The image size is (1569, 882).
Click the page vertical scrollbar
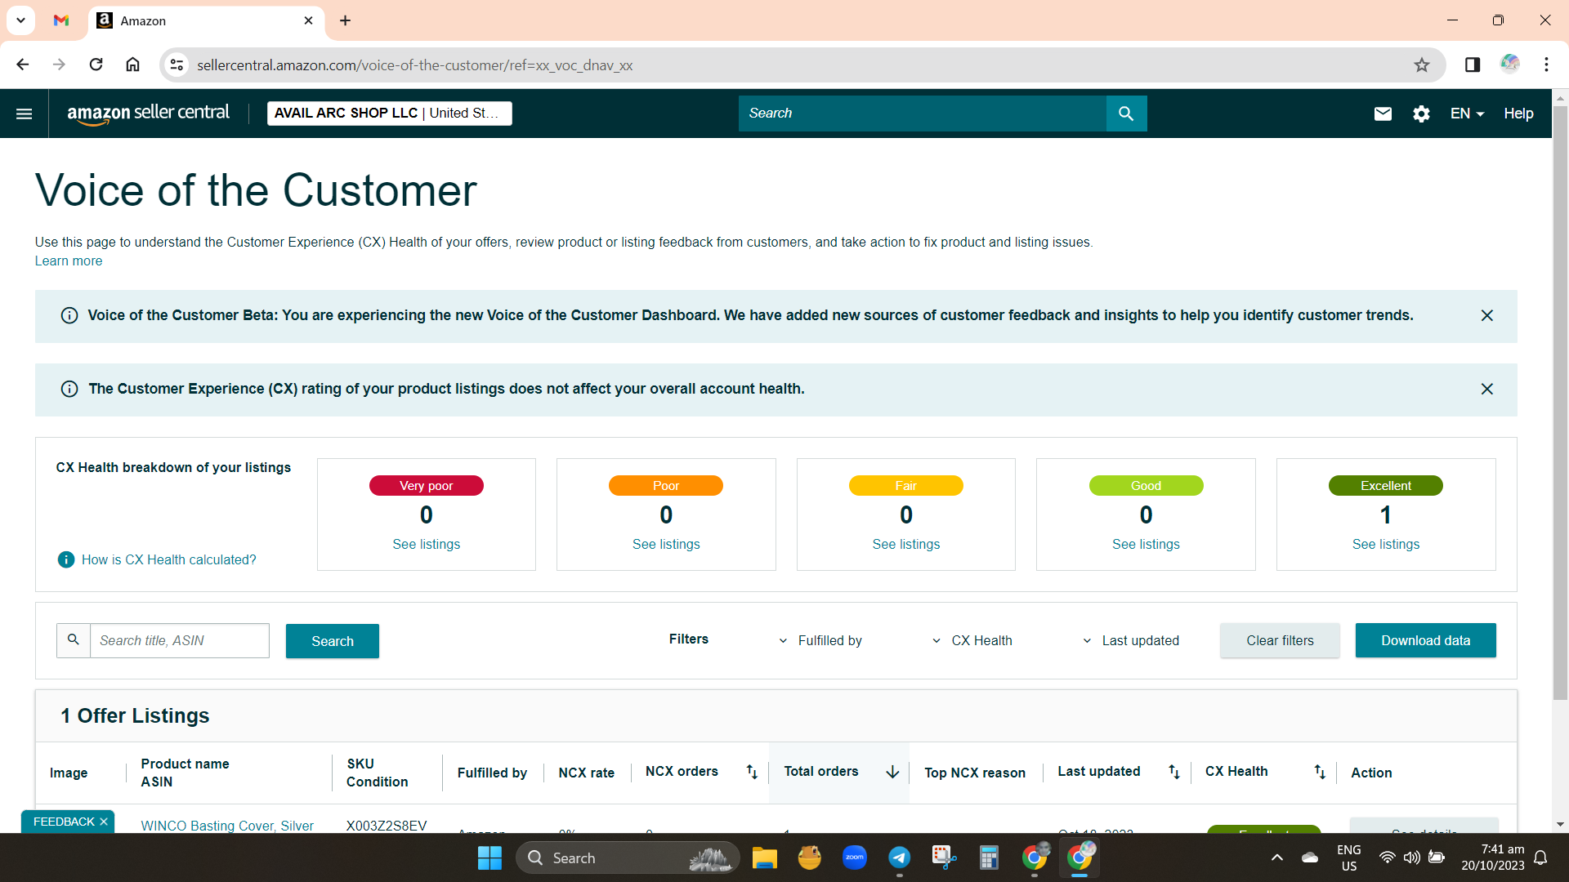point(1560,403)
